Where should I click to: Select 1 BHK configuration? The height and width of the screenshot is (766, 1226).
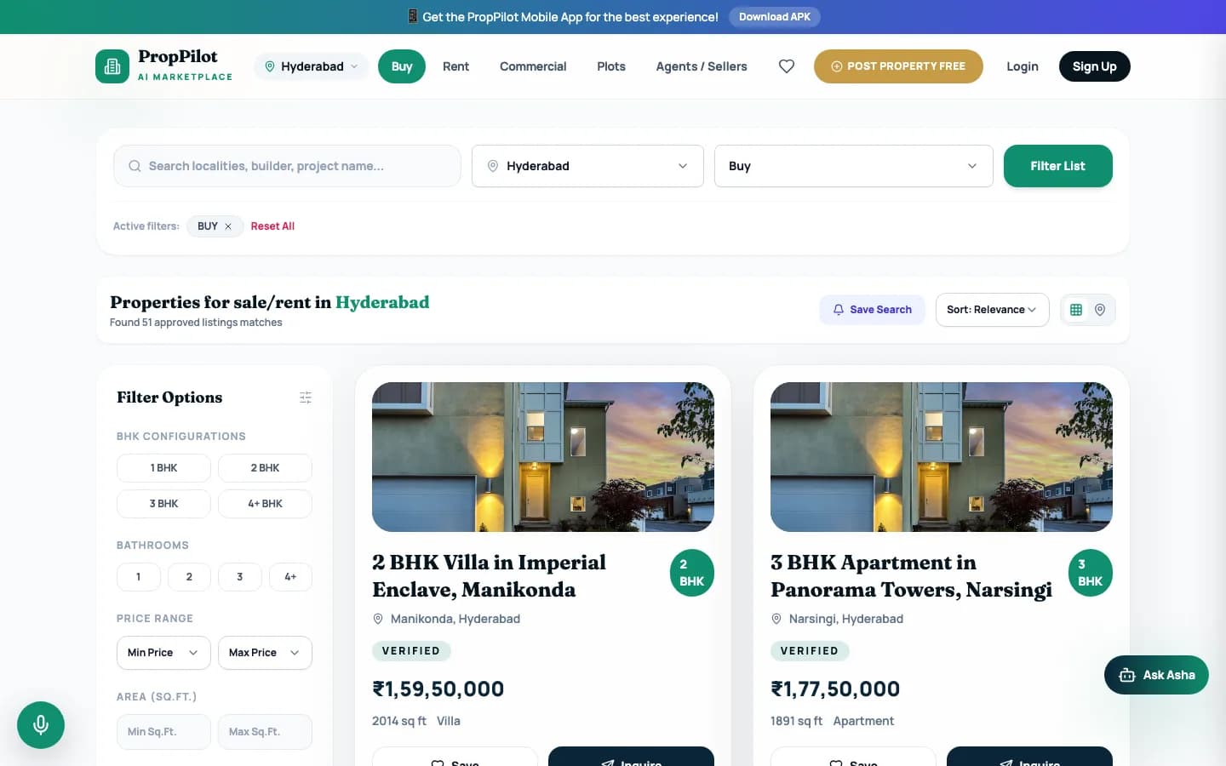coord(163,468)
